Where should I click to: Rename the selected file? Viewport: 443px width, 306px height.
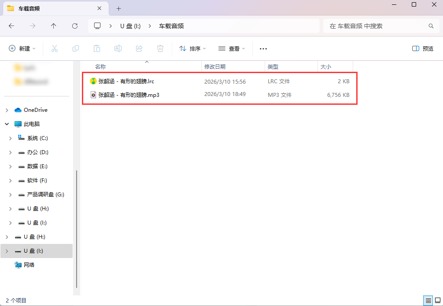tap(118, 48)
